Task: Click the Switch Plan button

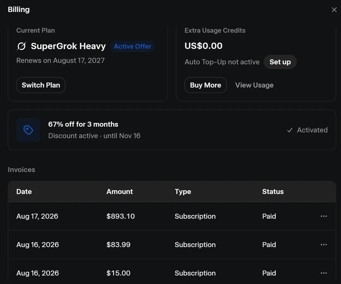Action: click(41, 85)
